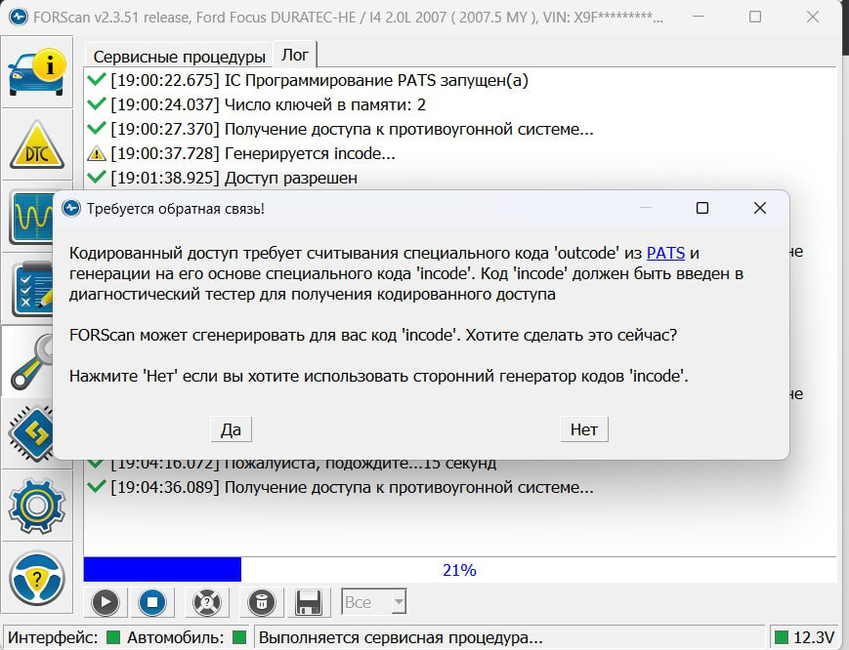Open the steering wheel help section

pos(37,579)
